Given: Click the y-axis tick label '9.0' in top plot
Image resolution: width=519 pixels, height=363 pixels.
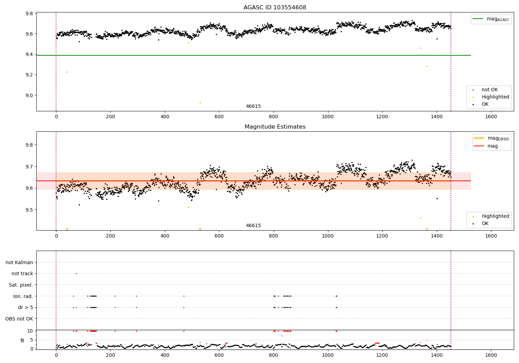Looking at the screenshot, I should point(29,95).
